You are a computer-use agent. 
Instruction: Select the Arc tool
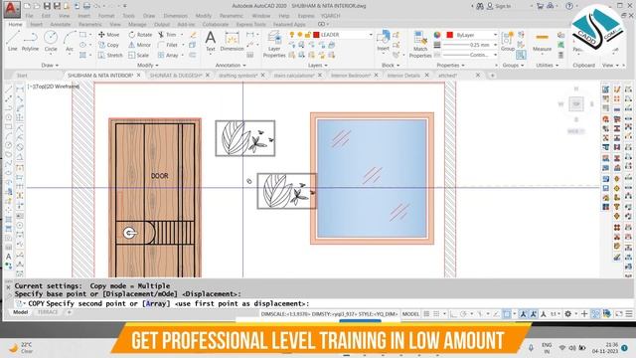tap(70, 41)
